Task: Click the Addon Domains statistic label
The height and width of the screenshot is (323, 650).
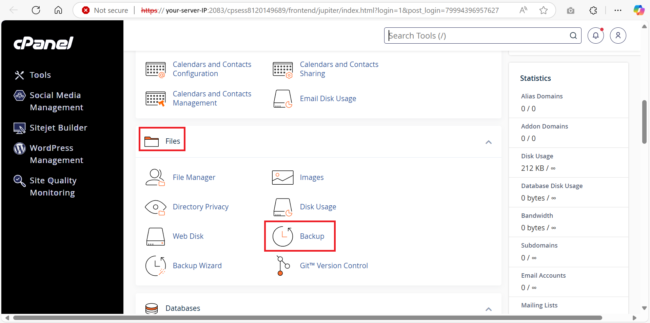Action: (544, 126)
